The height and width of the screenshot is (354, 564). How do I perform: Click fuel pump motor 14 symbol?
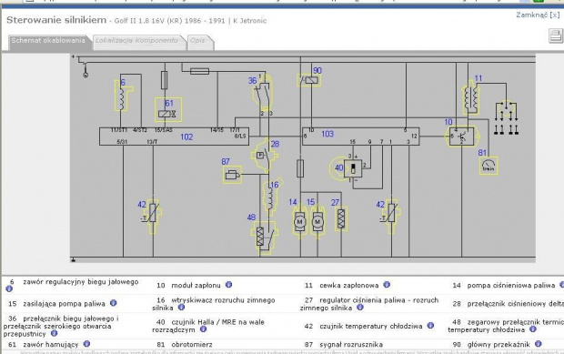point(299,221)
